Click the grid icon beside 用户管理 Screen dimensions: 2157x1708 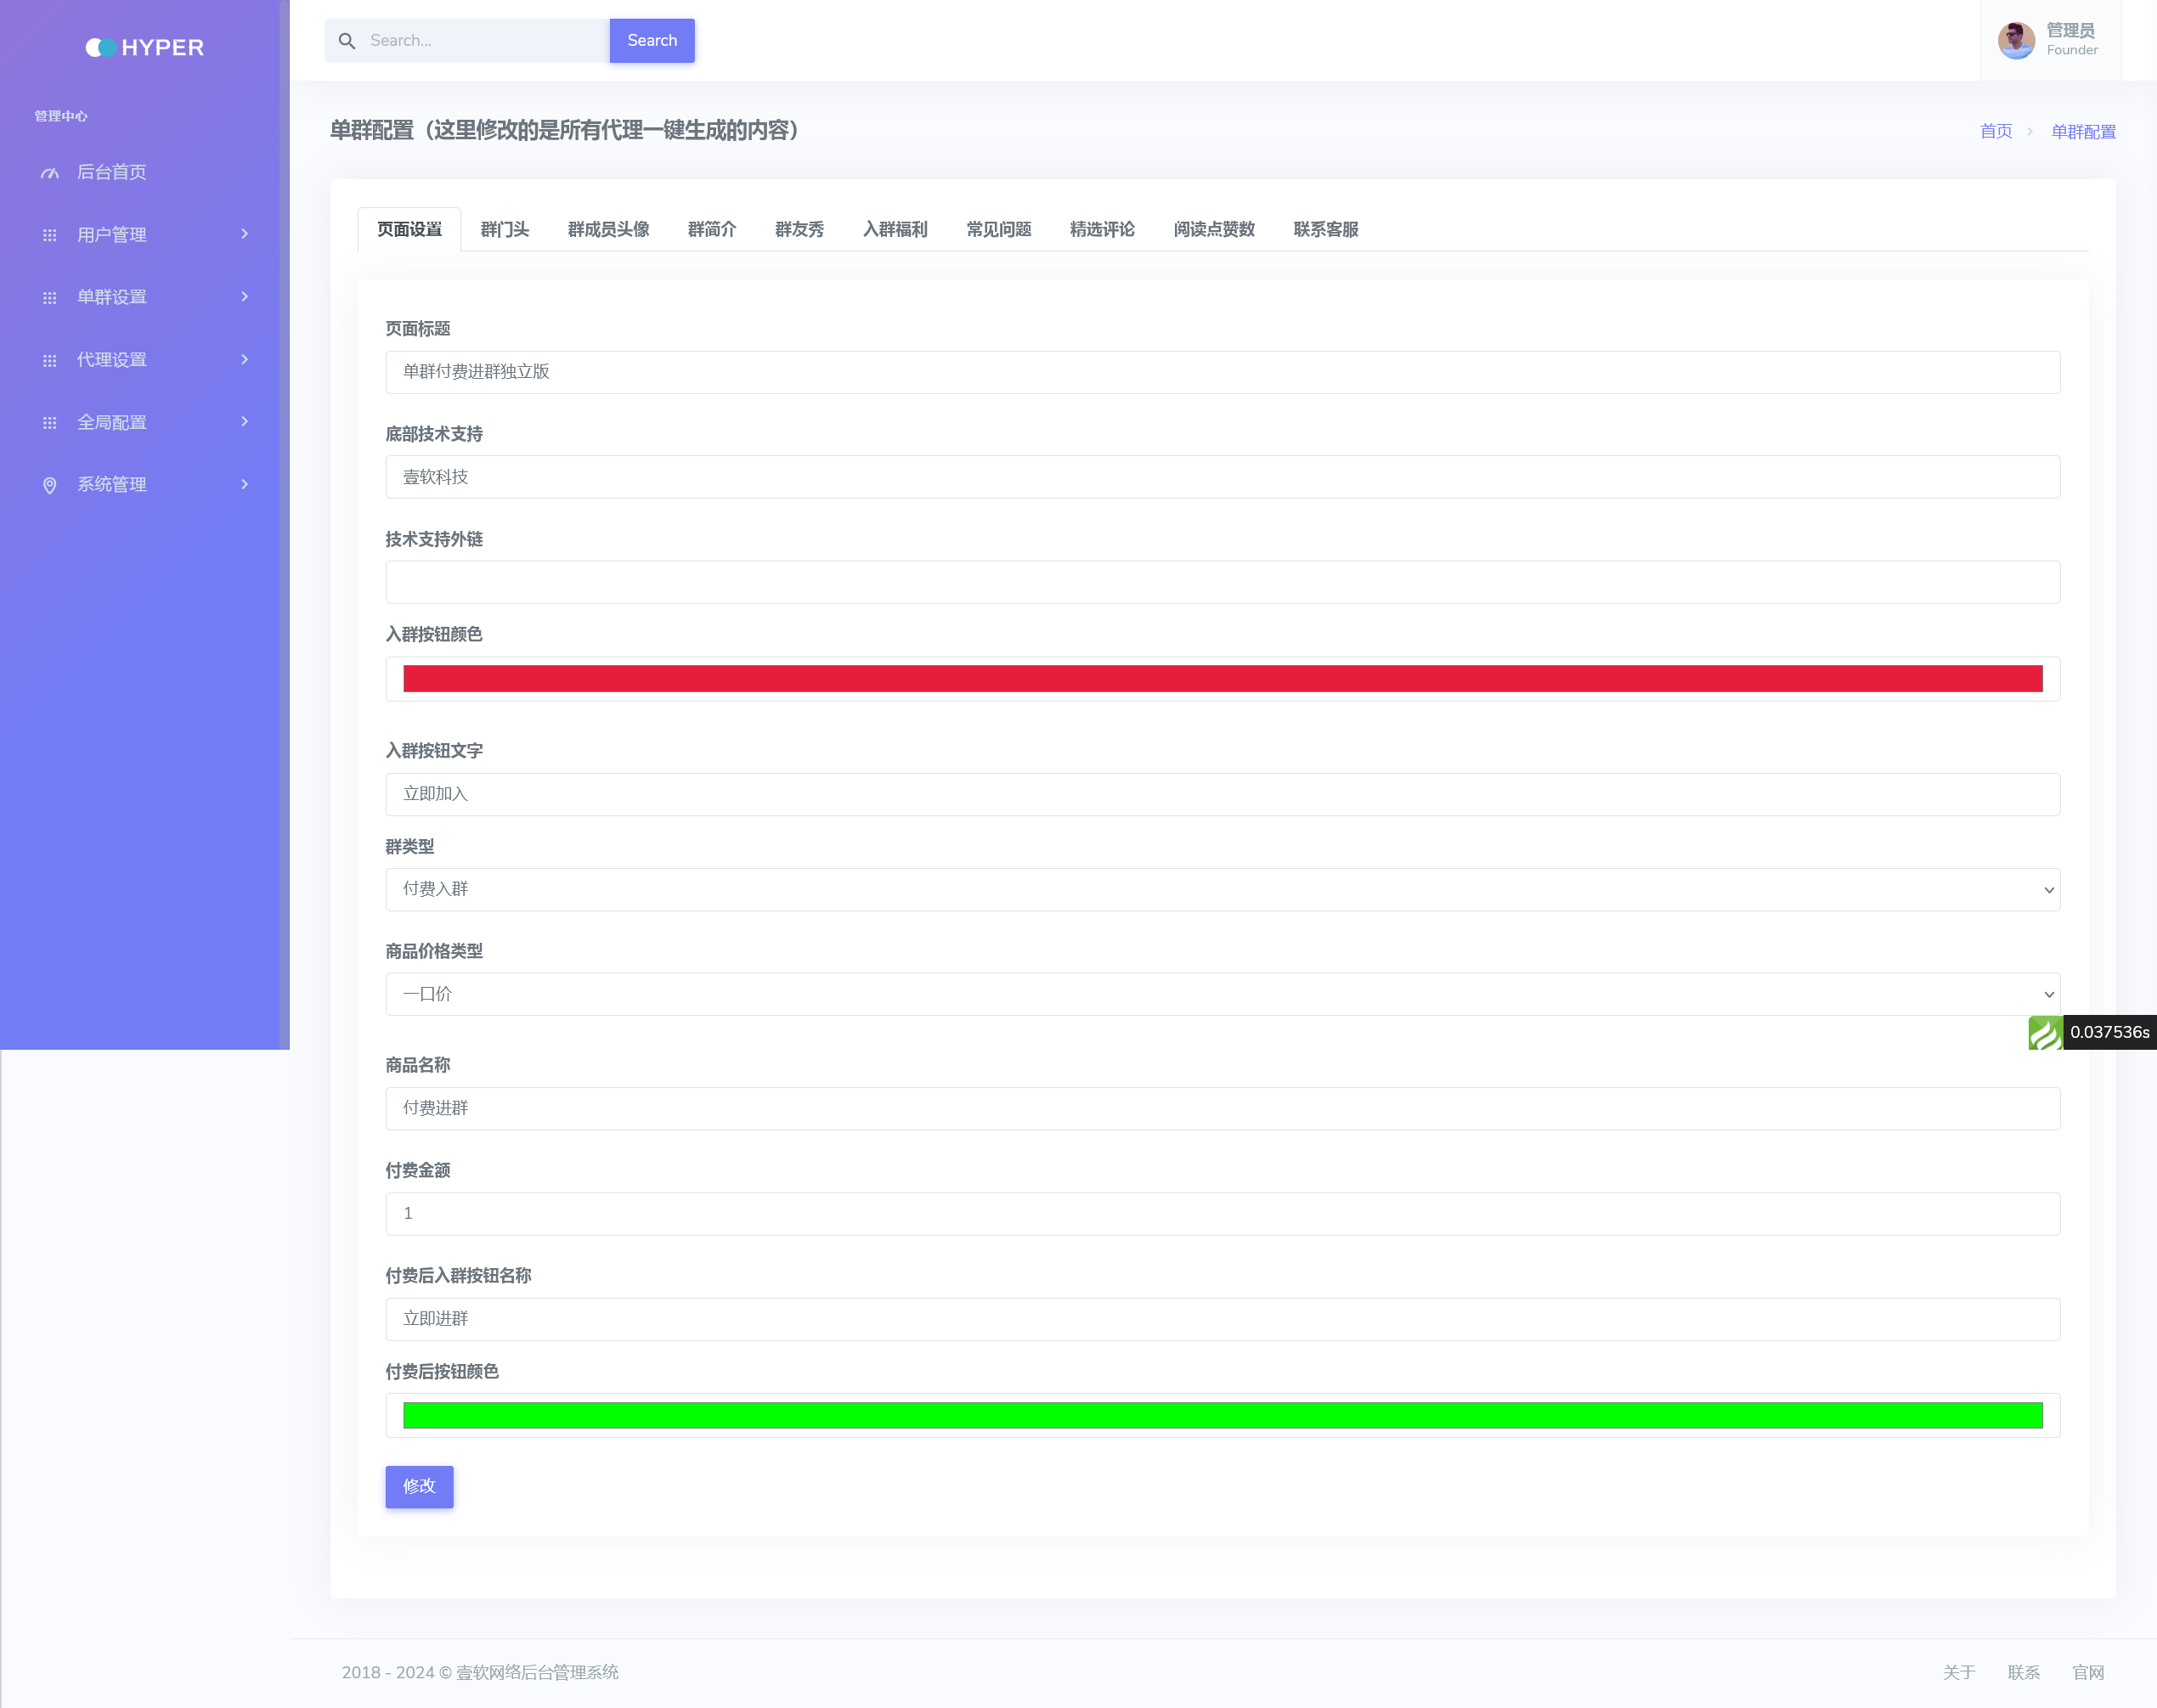(x=50, y=235)
